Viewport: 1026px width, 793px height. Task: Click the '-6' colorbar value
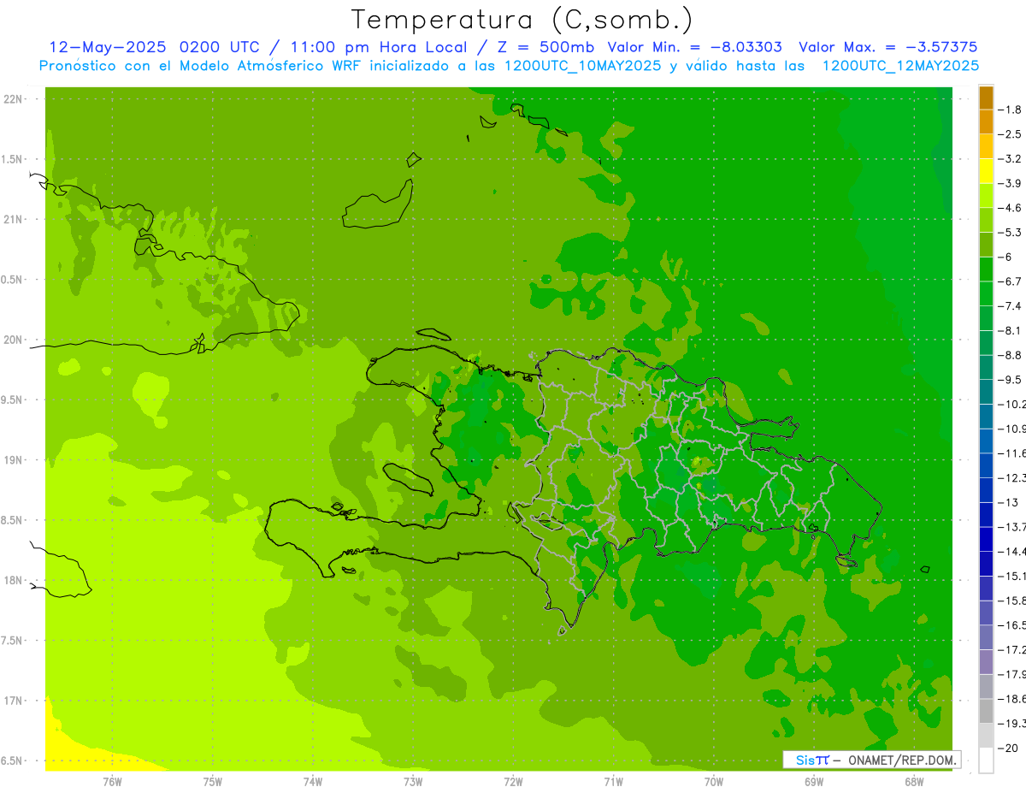pyautogui.click(x=1005, y=257)
